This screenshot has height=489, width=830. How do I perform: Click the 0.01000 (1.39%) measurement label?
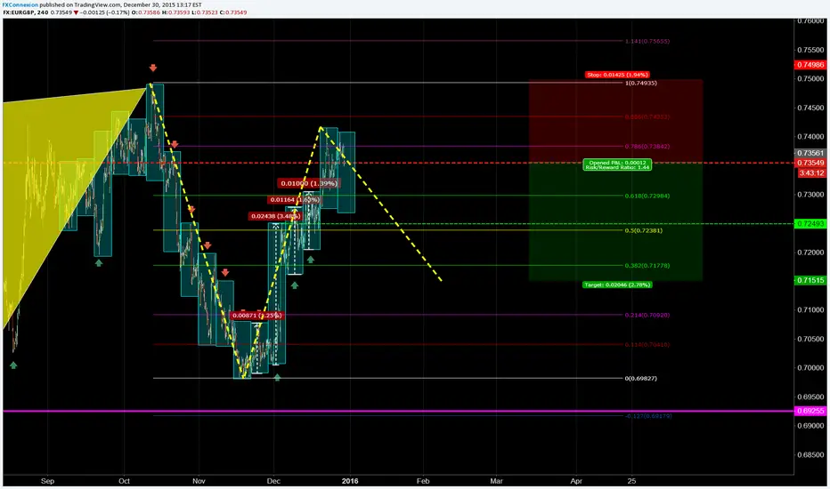pos(308,183)
